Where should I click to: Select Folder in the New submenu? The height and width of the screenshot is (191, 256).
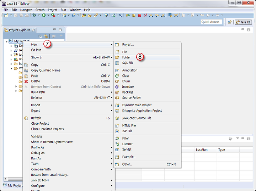(147, 57)
